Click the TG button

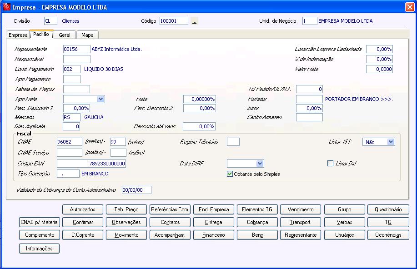[388, 222]
